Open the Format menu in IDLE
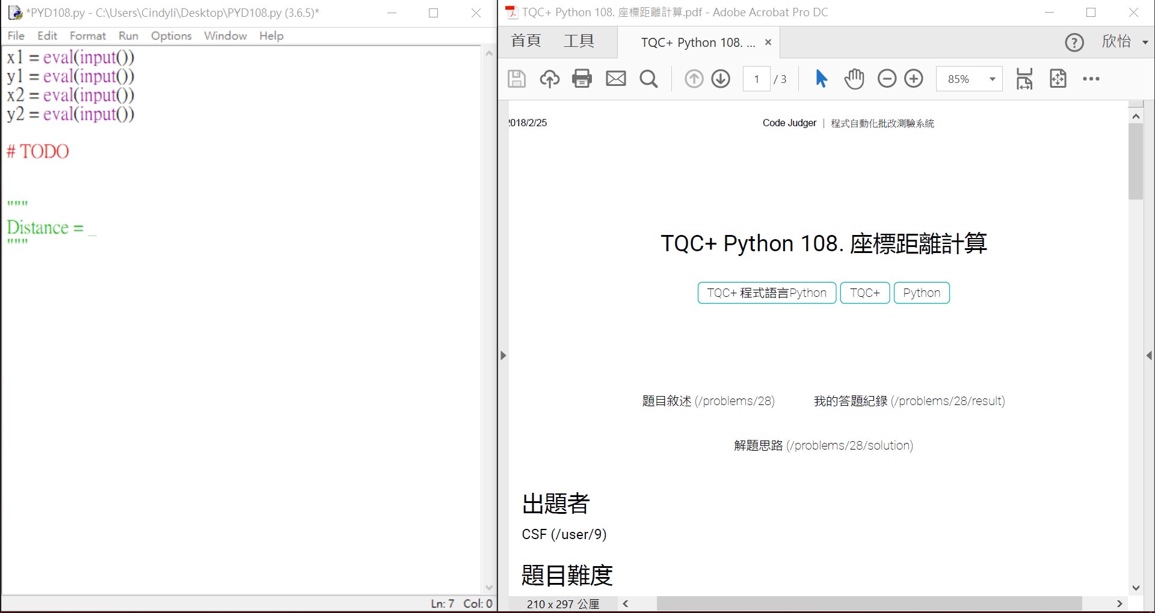1155x613 pixels. pyautogui.click(x=88, y=36)
